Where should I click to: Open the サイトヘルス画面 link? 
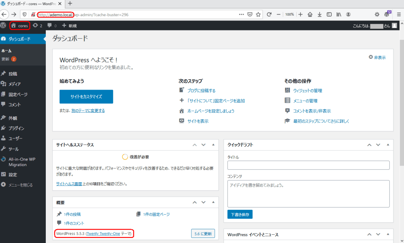click(69, 184)
